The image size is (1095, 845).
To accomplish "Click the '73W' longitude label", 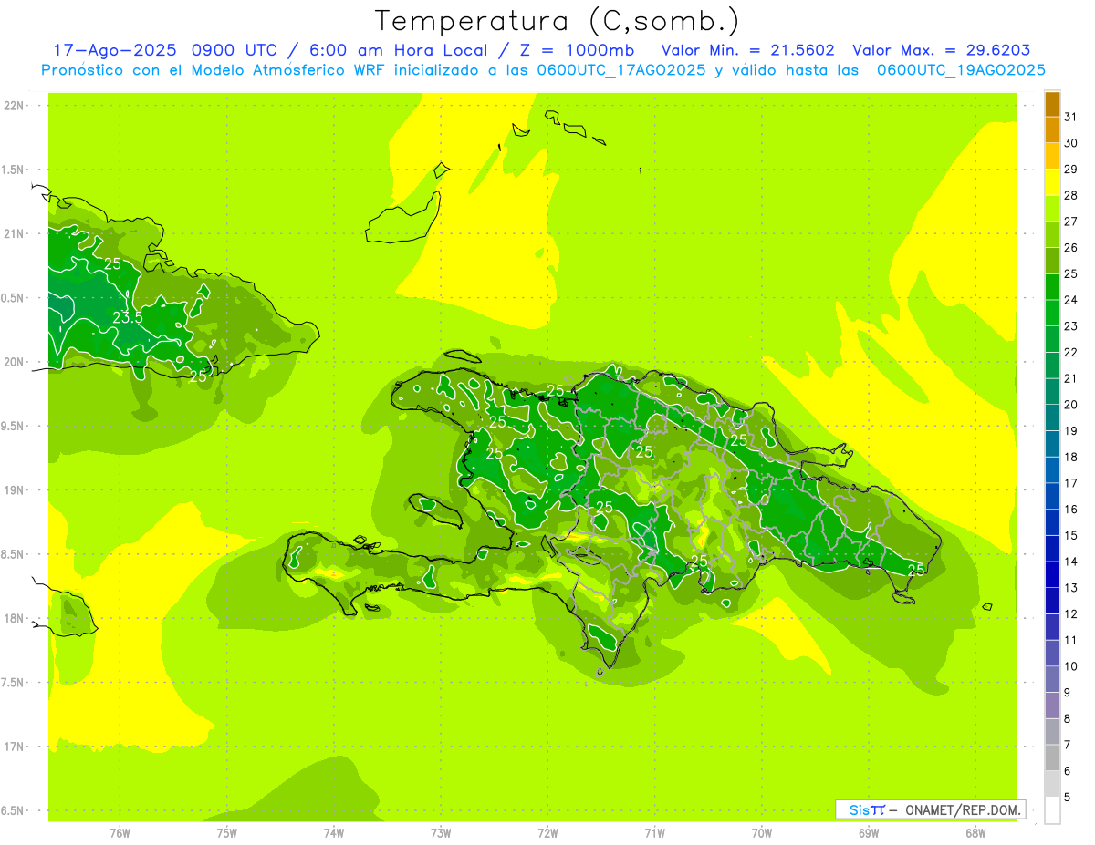I will [x=441, y=833].
